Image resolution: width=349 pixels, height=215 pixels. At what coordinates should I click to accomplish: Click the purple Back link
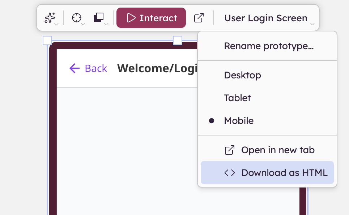point(95,68)
